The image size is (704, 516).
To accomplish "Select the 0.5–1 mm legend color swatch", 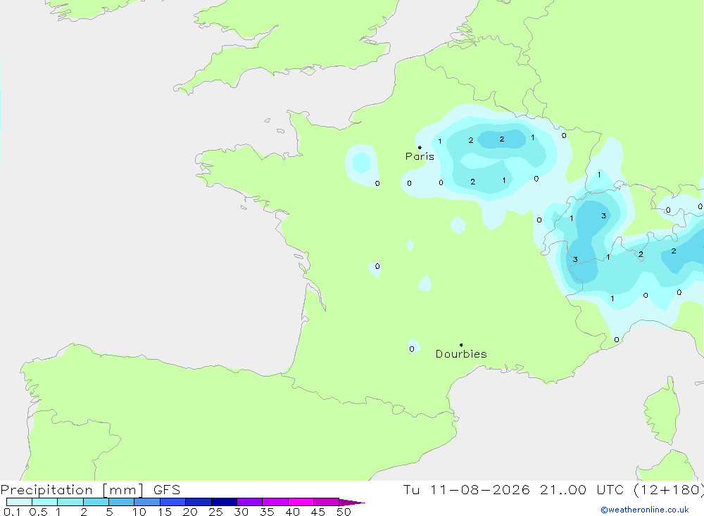I will [45, 502].
